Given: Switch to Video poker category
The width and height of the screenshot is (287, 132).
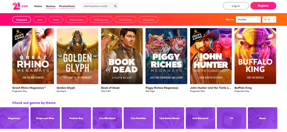Looking at the screenshot, I should 76,20.
